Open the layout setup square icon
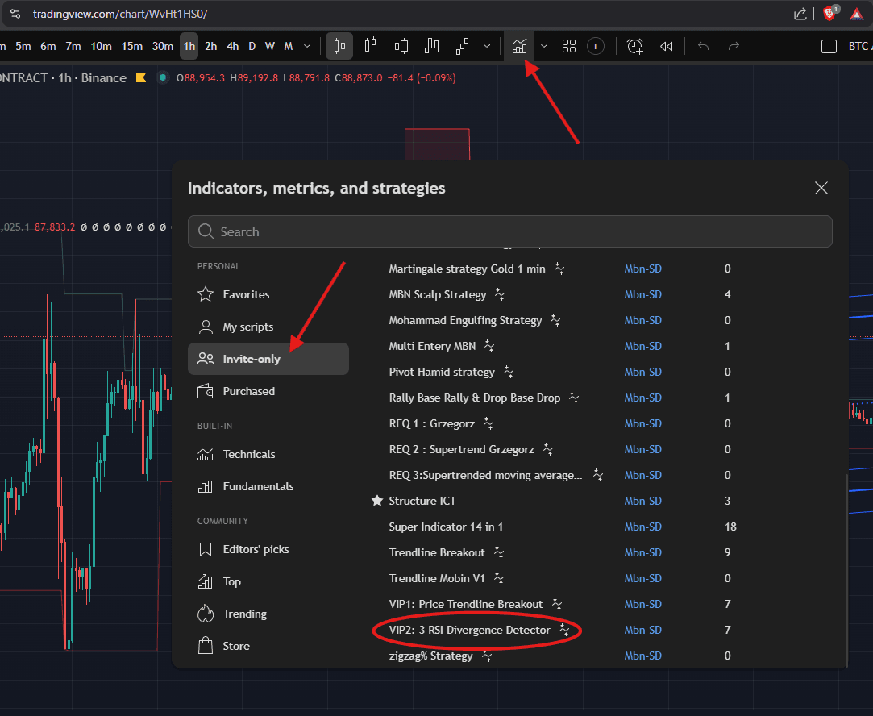 (x=829, y=46)
